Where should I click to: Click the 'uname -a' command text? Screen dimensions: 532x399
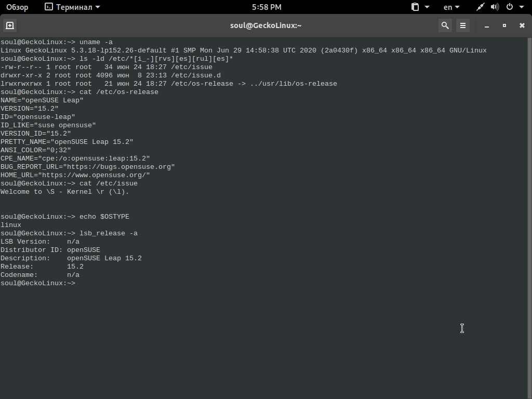click(x=96, y=42)
